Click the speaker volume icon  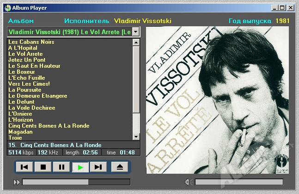tap(189, 182)
